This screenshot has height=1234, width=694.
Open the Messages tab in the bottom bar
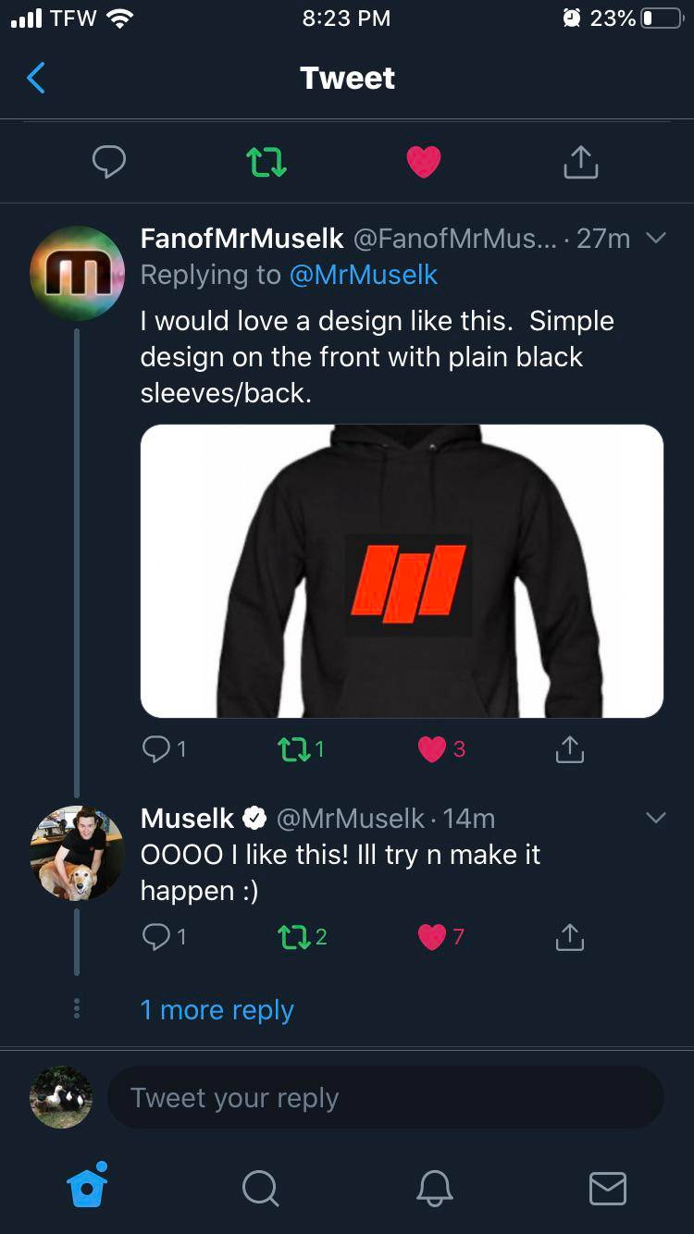pyautogui.click(x=608, y=1190)
